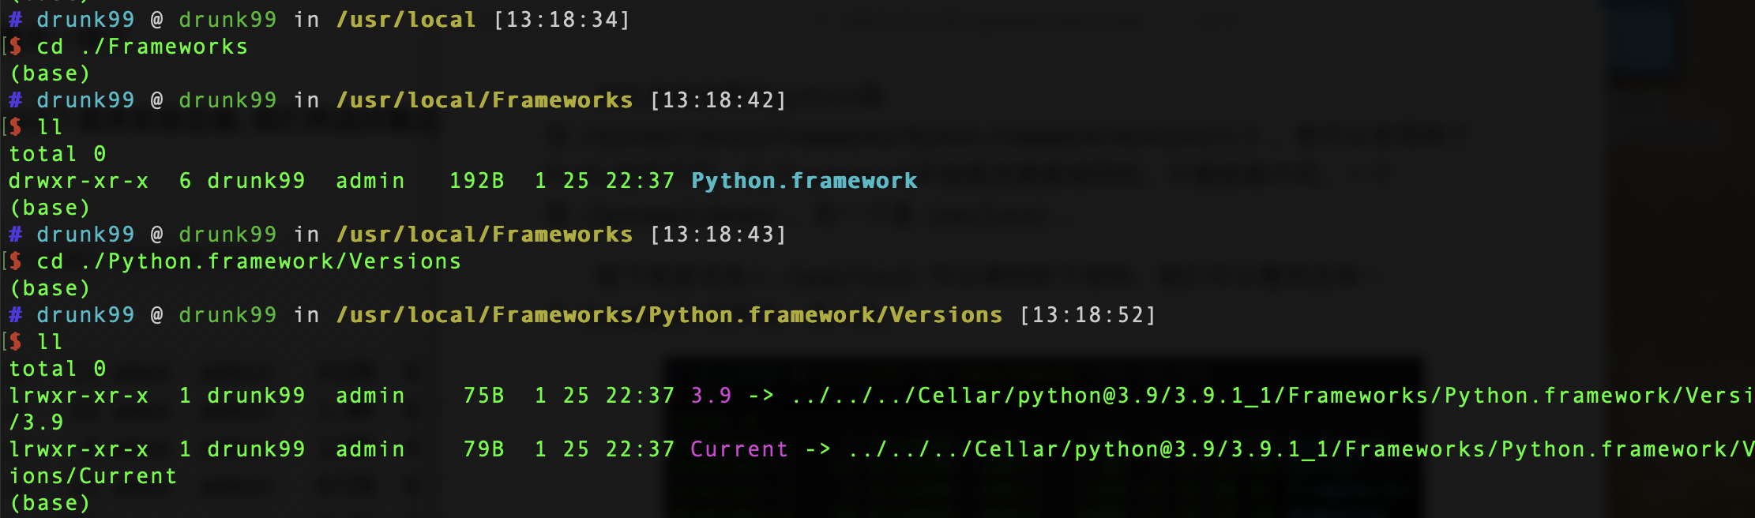Click the last '(base)' line at the bottom

point(50,503)
